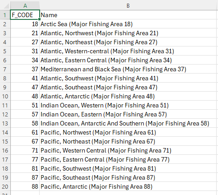Select cell containing code 18
Viewport: 218px width, 195px height.
point(25,24)
